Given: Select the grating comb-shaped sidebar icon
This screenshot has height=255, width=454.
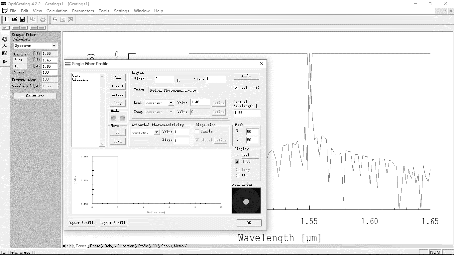Looking at the screenshot, I should coord(5,53).
